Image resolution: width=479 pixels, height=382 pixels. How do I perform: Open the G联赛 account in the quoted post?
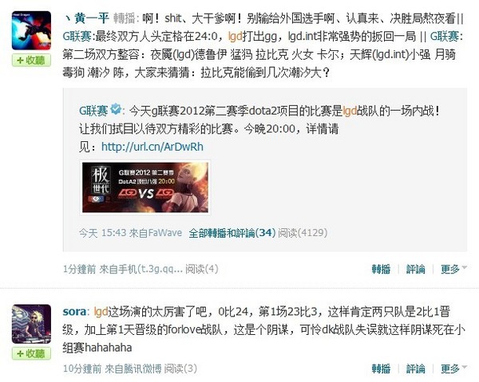pyautogui.click(x=93, y=110)
